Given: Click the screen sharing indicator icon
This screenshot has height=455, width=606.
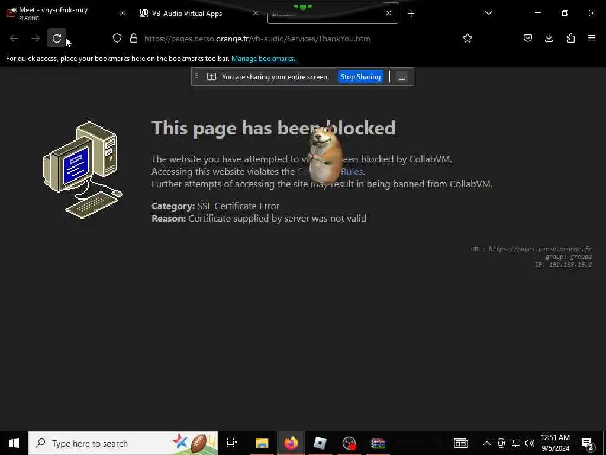Looking at the screenshot, I should [211, 76].
